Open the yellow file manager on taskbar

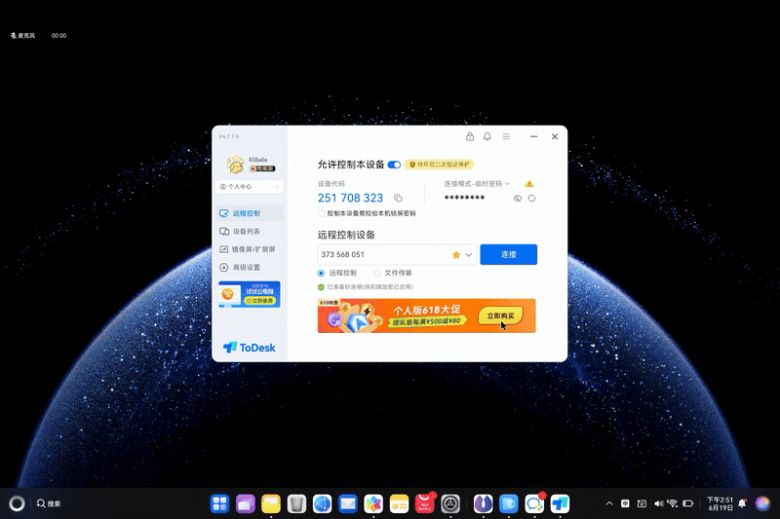coord(271,503)
